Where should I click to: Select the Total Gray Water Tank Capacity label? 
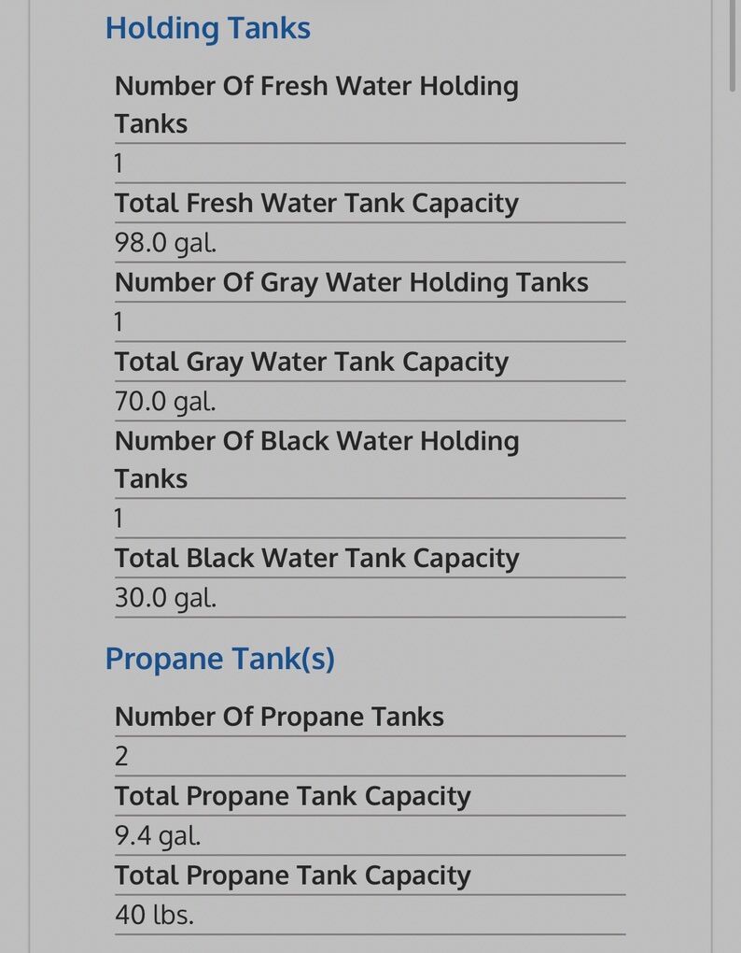311,362
